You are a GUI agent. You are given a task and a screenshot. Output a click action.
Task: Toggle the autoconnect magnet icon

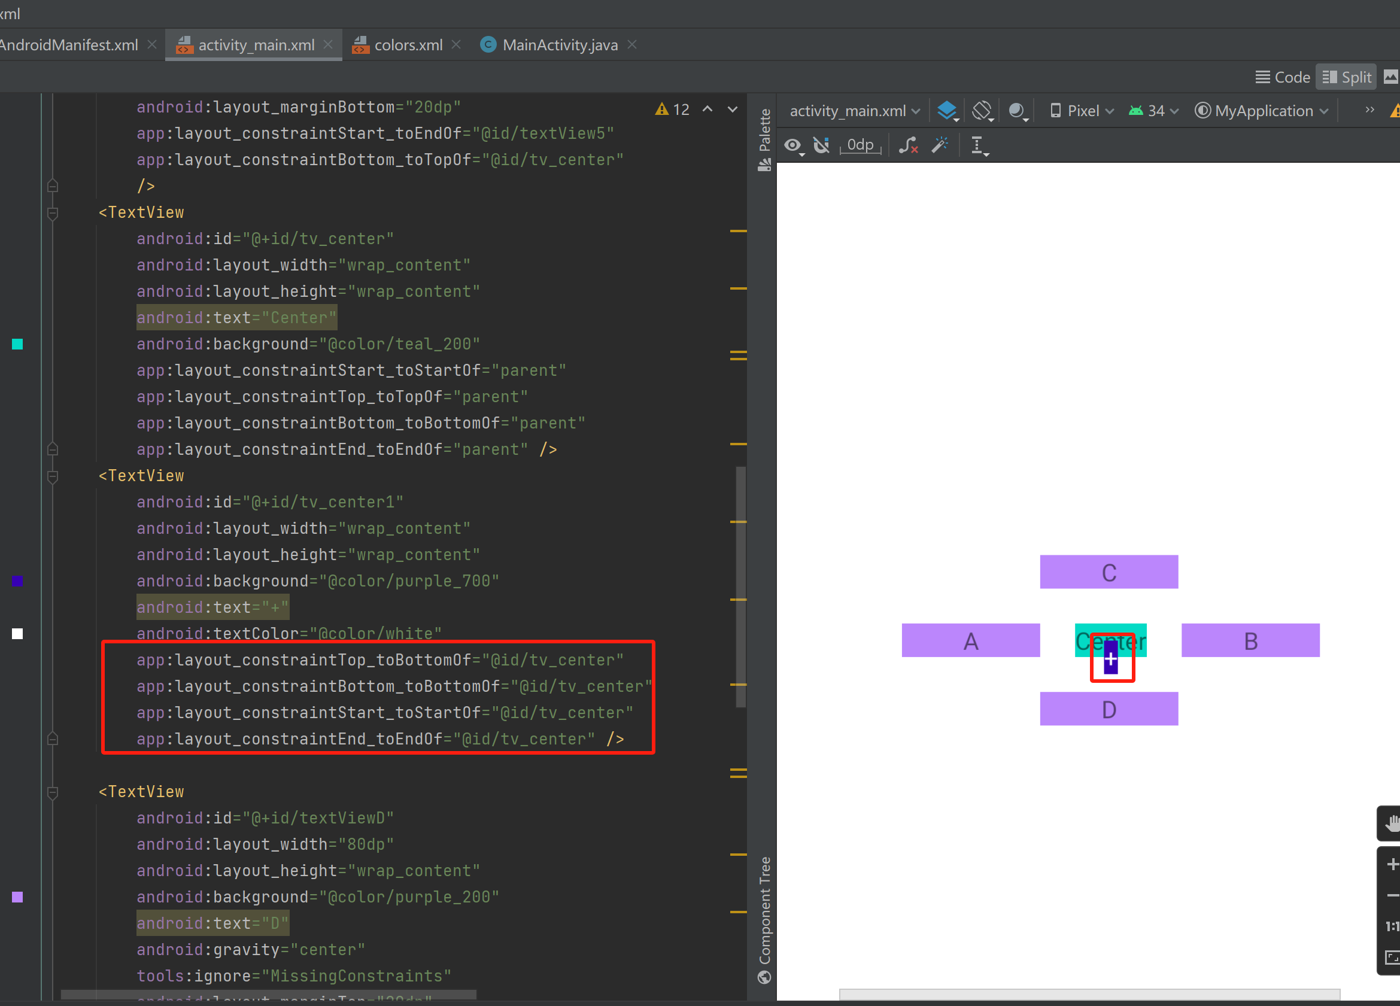821,145
